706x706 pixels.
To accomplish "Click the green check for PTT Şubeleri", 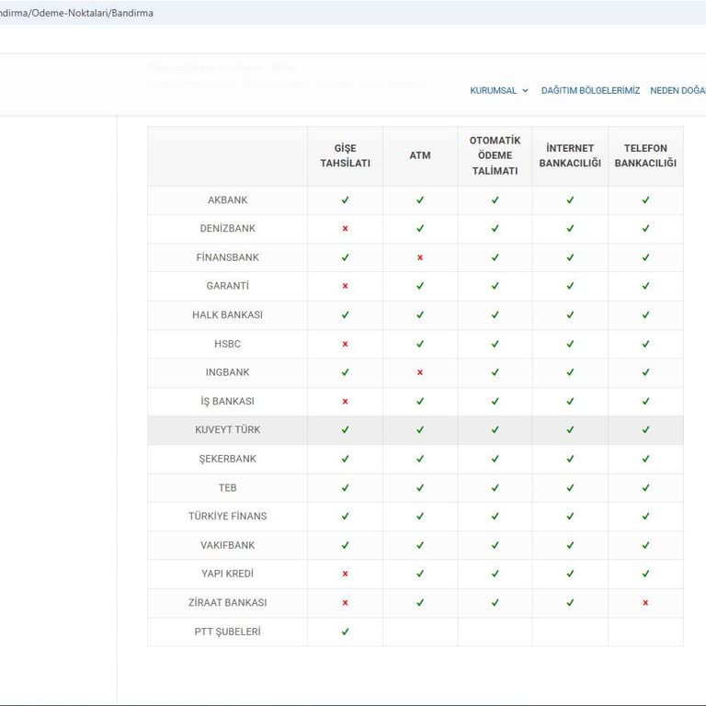I will (x=345, y=632).
